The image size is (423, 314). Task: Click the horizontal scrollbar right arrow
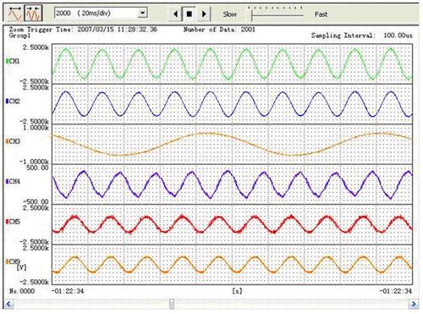pyautogui.click(x=414, y=304)
